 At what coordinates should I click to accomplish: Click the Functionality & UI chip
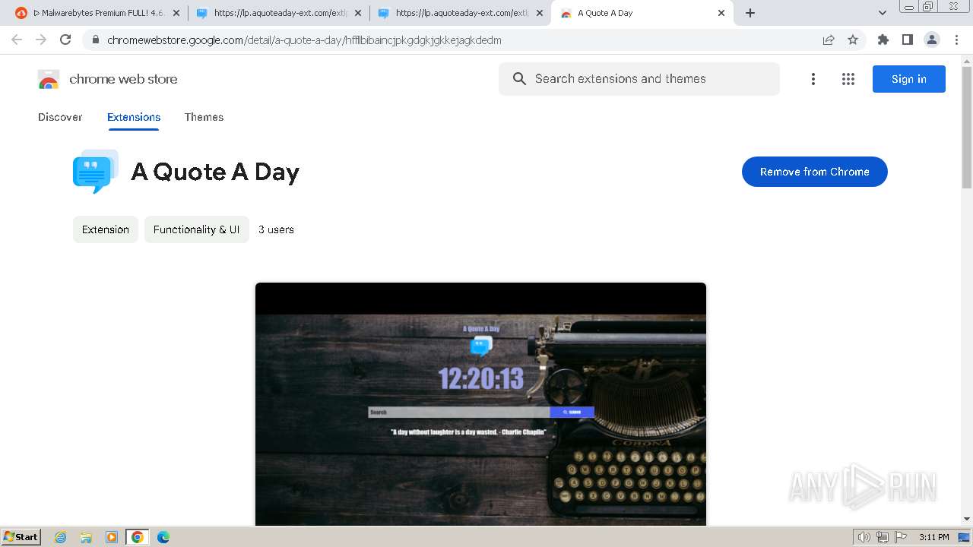197,229
